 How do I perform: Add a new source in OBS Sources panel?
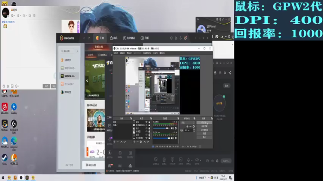pyautogui.click(x=134, y=142)
